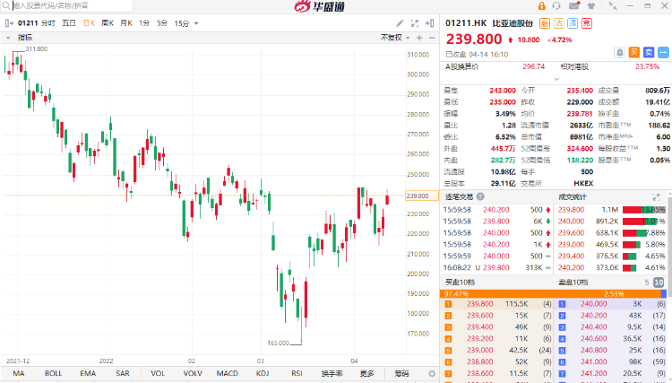Click the right panel vertical scrollbar

coord(669,245)
